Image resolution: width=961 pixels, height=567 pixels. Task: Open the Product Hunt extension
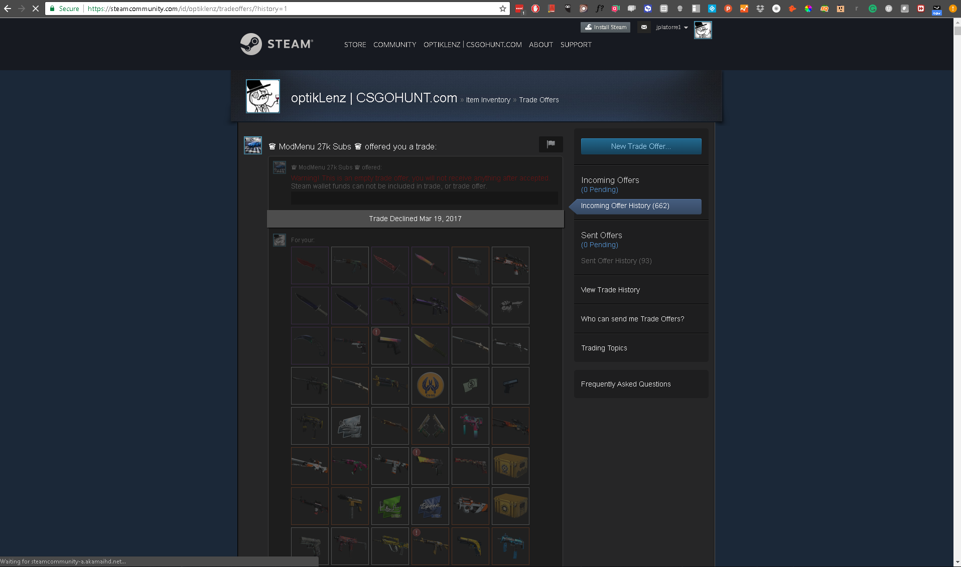[x=728, y=9]
